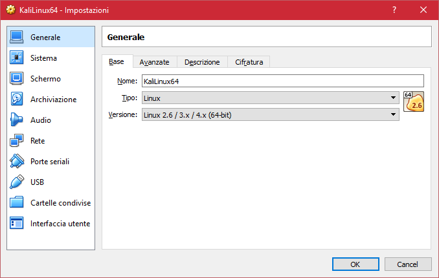Select the Rete label in sidebar
Image resolution: width=439 pixels, height=278 pixels.
tap(38, 141)
